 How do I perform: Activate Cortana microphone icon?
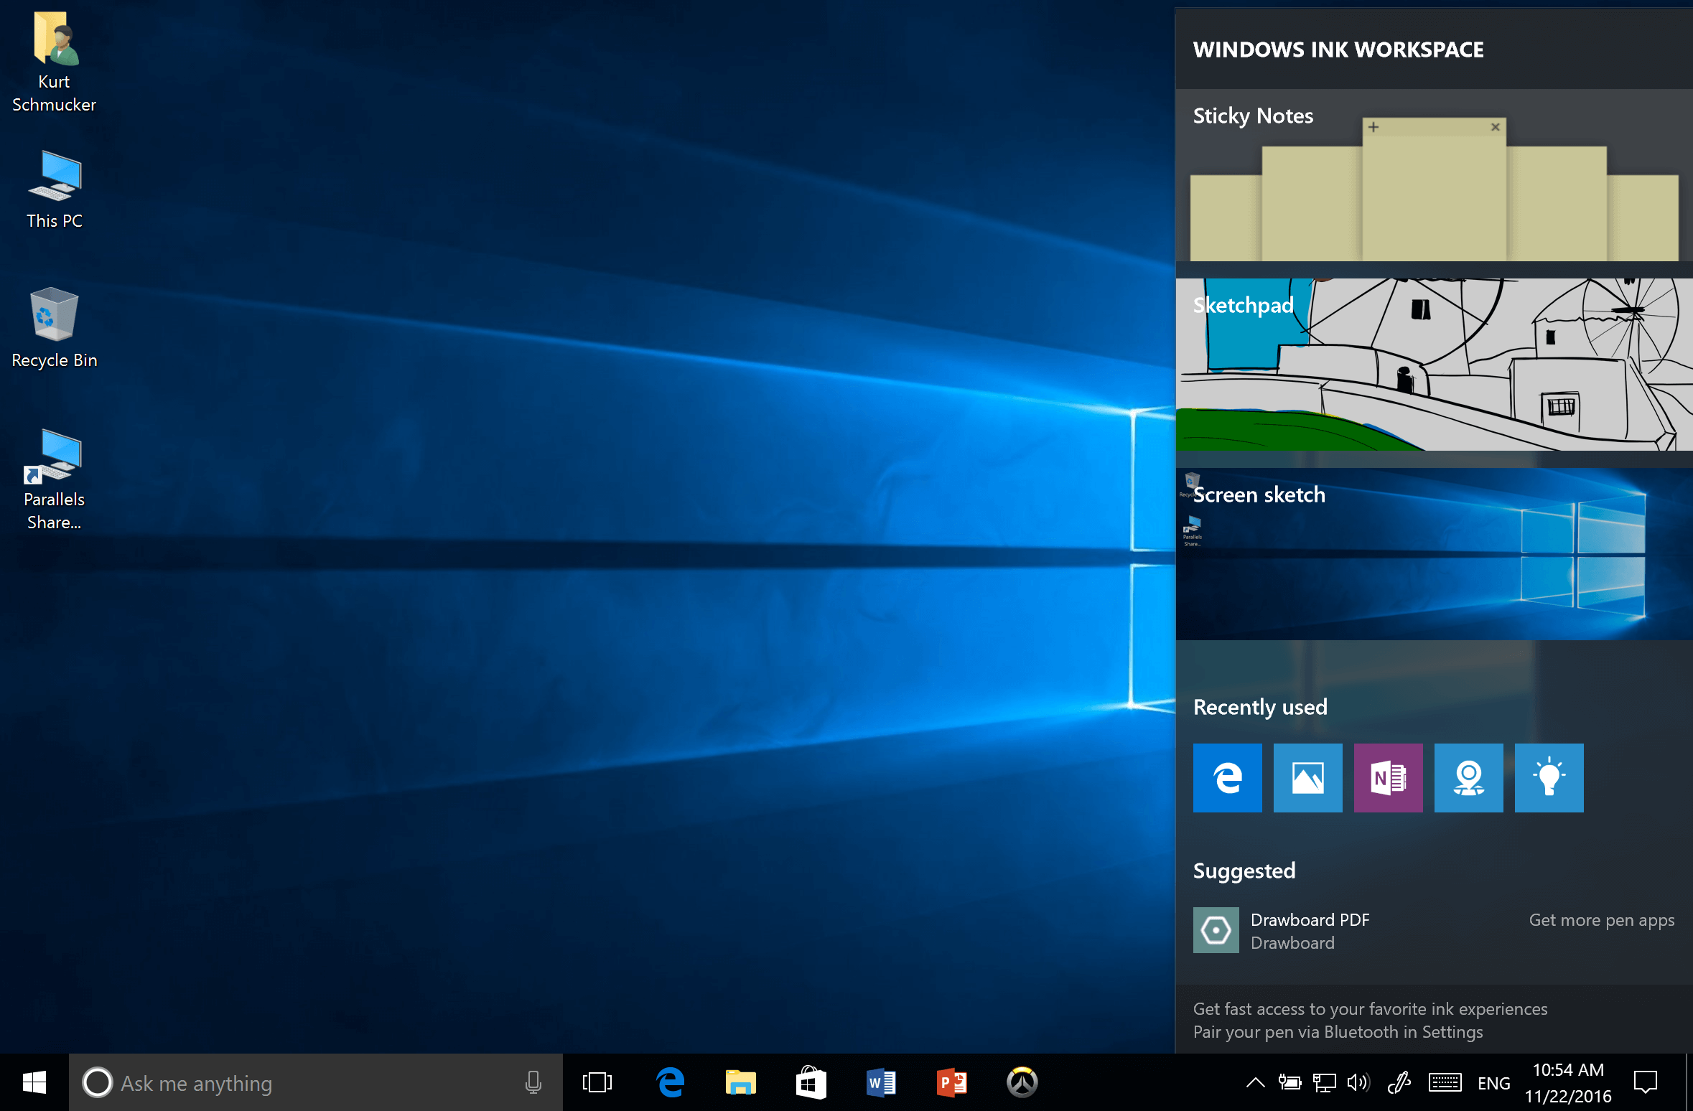pos(533,1082)
